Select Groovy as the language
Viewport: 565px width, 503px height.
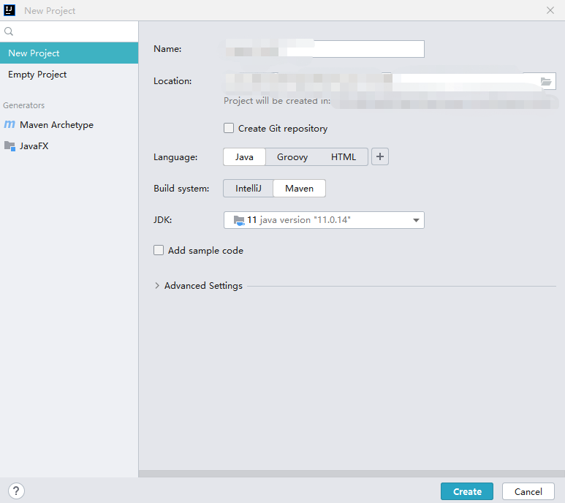click(292, 157)
